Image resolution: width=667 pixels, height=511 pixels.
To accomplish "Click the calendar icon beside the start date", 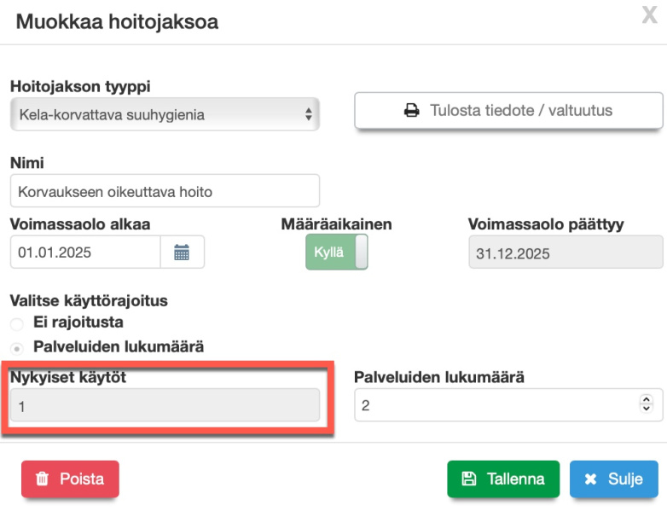I will (x=182, y=253).
